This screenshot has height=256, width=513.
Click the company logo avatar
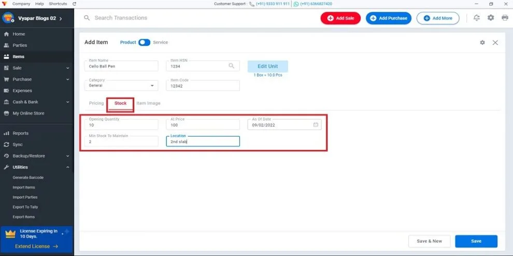coord(8,18)
